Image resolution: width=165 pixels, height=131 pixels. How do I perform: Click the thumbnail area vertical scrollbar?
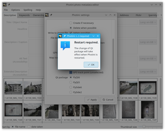click(160, 93)
